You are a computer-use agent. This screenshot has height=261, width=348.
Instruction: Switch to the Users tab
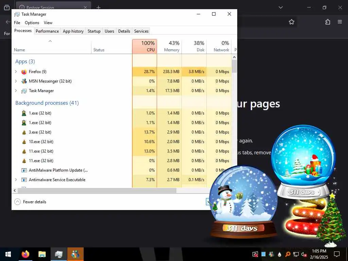pyautogui.click(x=109, y=31)
